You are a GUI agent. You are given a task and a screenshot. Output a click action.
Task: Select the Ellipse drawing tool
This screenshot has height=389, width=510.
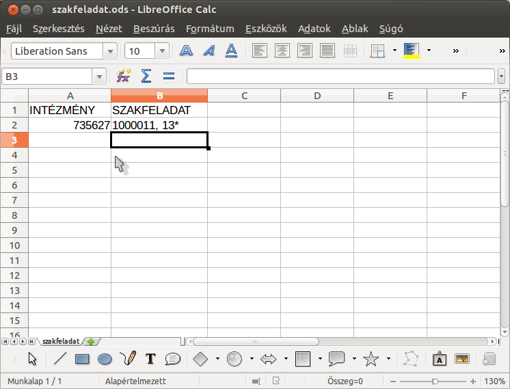pyautogui.click(x=105, y=359)
